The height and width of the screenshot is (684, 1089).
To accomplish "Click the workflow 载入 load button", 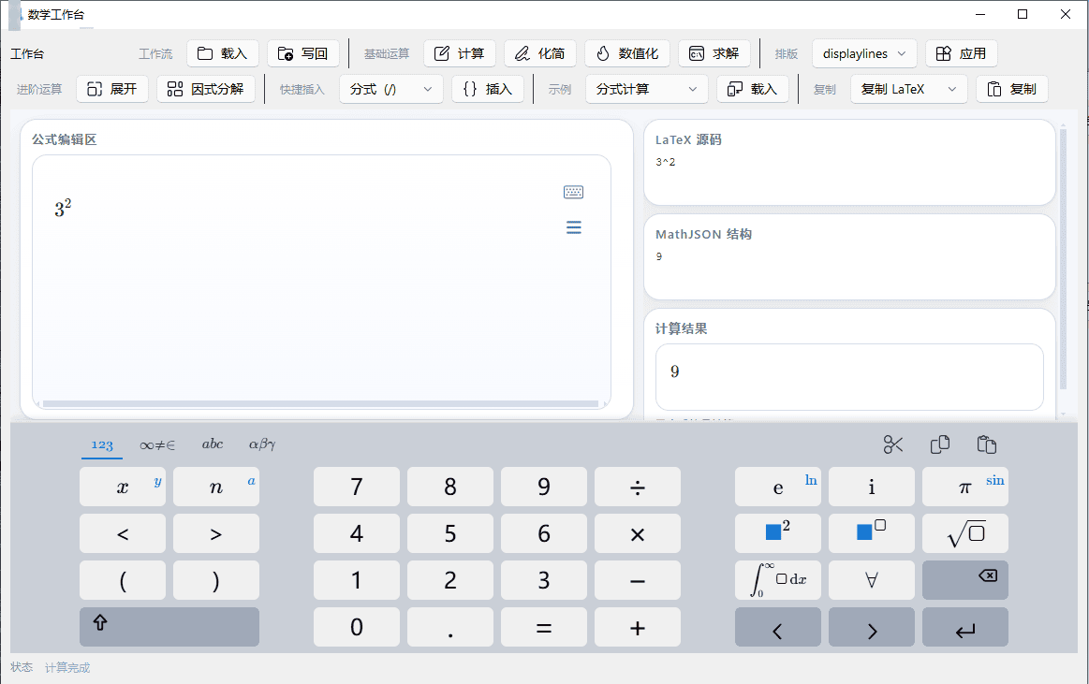I will pos(222,53).
